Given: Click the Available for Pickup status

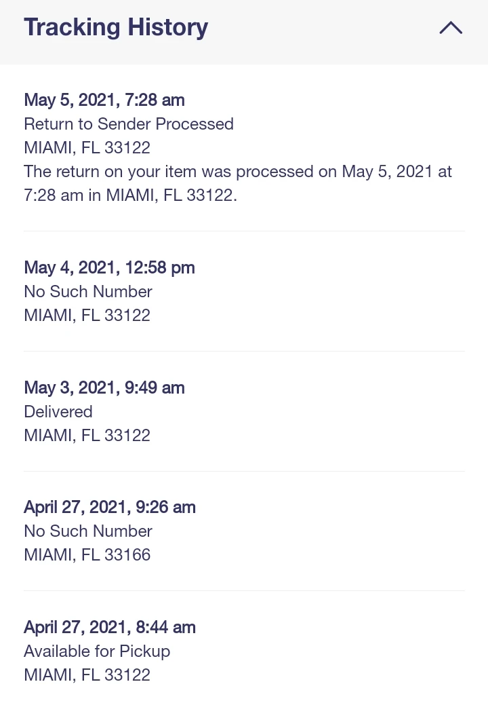Looking at the screenshot, I should 97,651.
